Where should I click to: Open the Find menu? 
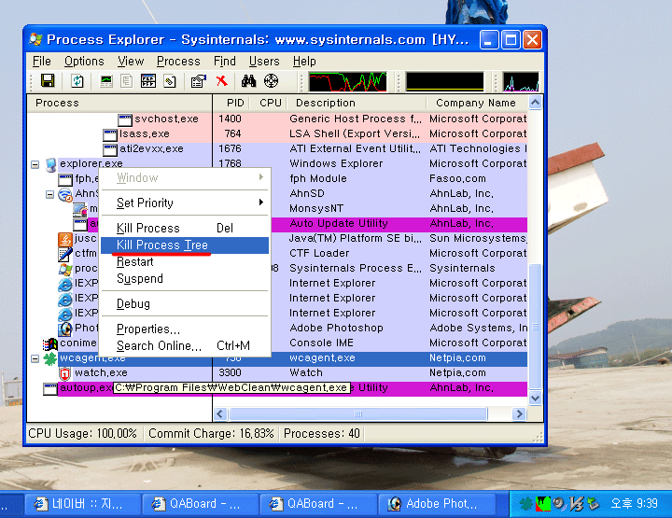(225, 62)
